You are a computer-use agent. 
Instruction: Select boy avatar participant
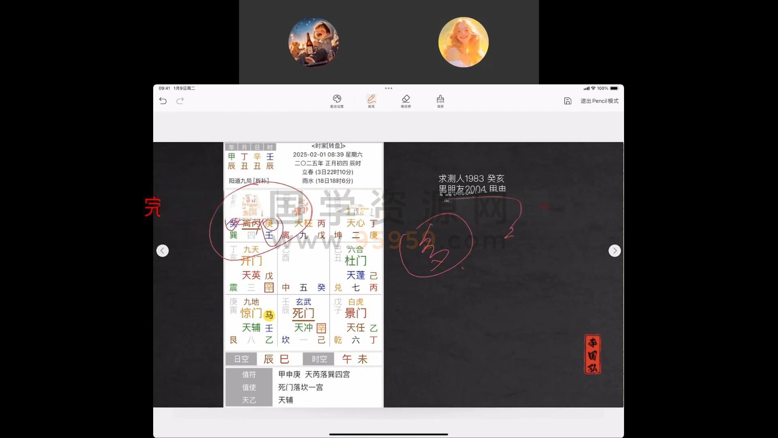coord(313,42)
